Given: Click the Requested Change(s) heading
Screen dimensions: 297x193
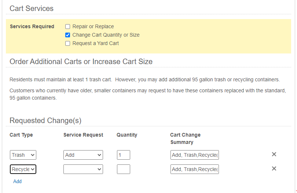Looking at the screenshot, I should click(x=45, y=120).
